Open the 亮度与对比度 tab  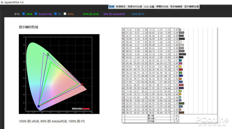[135, 7]
